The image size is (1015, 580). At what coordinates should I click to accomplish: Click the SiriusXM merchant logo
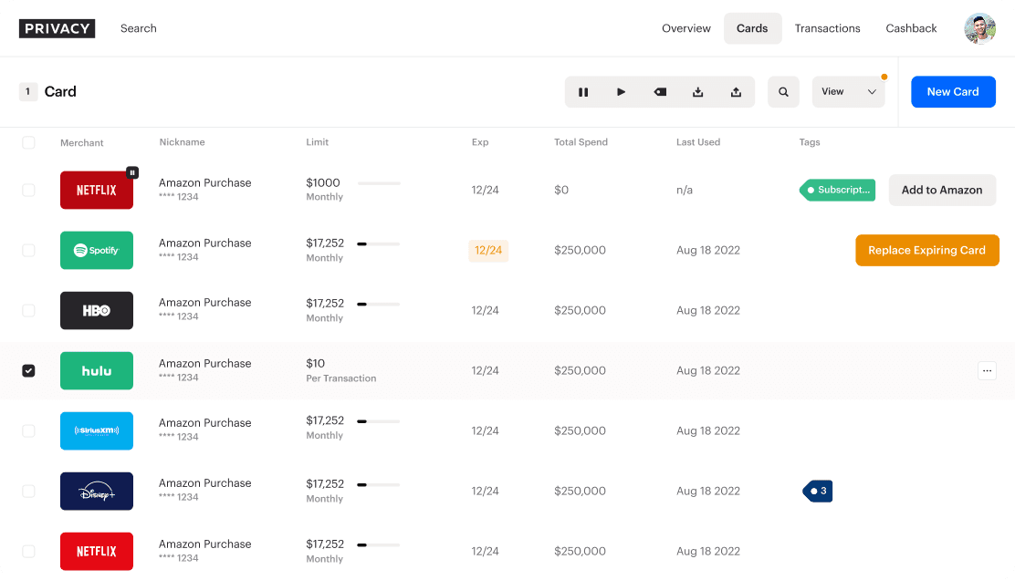click(97, 430)
